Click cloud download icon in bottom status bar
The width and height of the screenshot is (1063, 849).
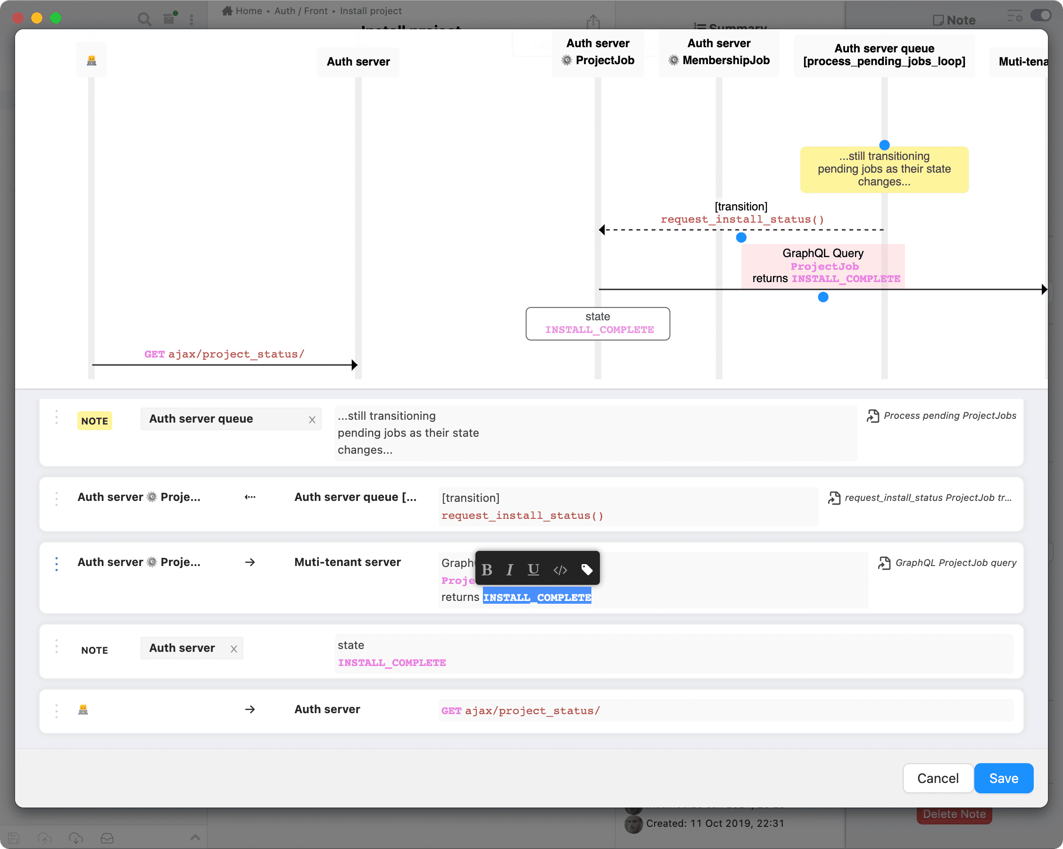[x=76, y=838]
